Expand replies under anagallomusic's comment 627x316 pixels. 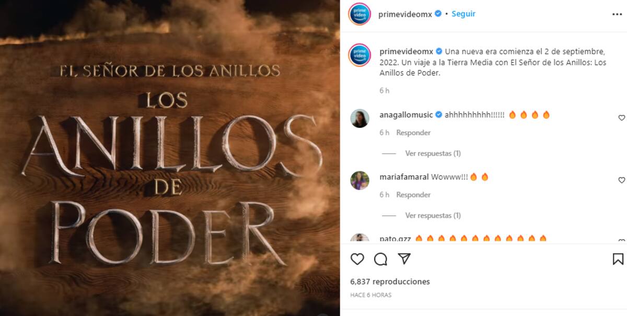(433, 154)
